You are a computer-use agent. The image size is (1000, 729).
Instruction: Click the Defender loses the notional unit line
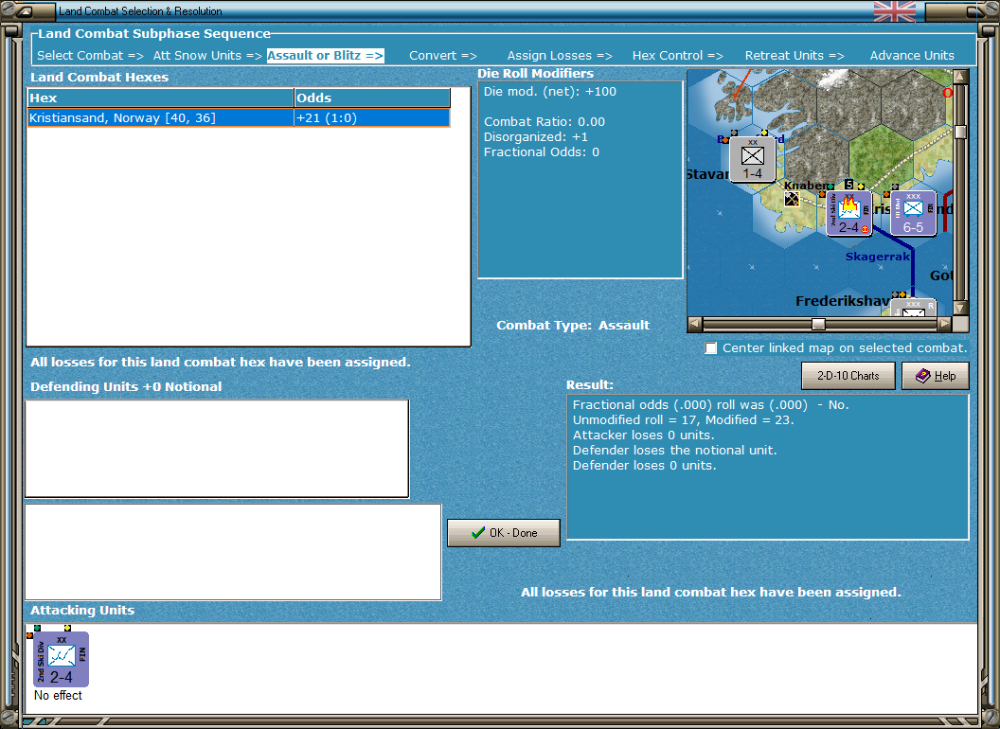click(x=675, y=451)
